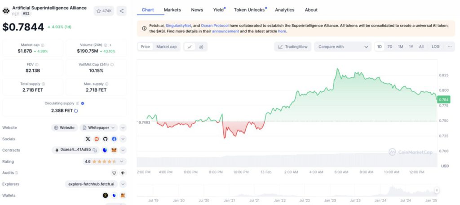Expand more Contracts
460x205 pixels.
[x=123, y=150]
